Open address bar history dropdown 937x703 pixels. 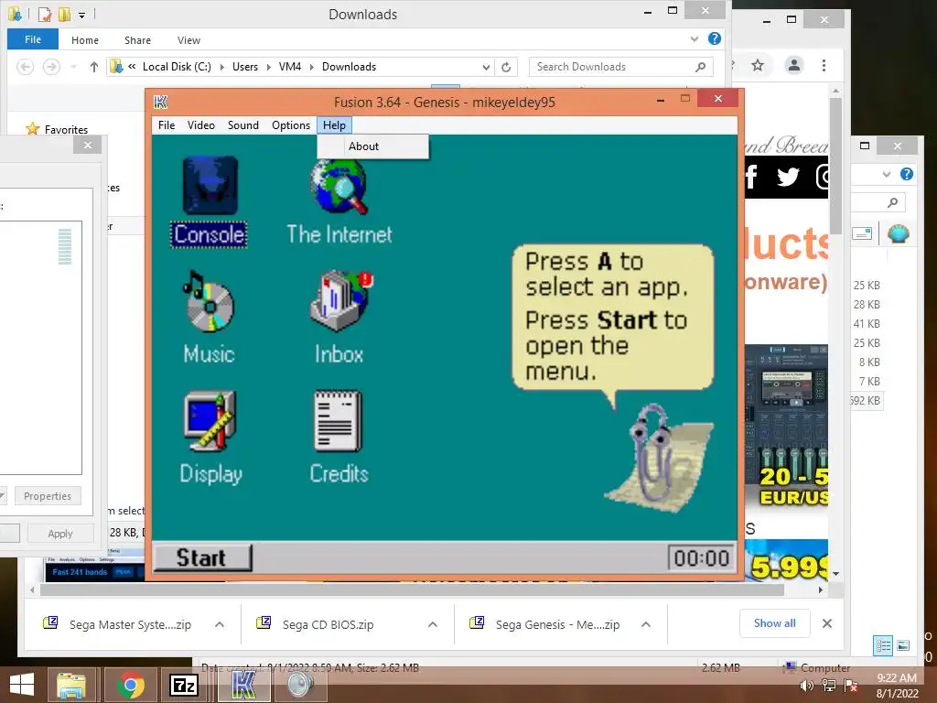click(487, 68)
